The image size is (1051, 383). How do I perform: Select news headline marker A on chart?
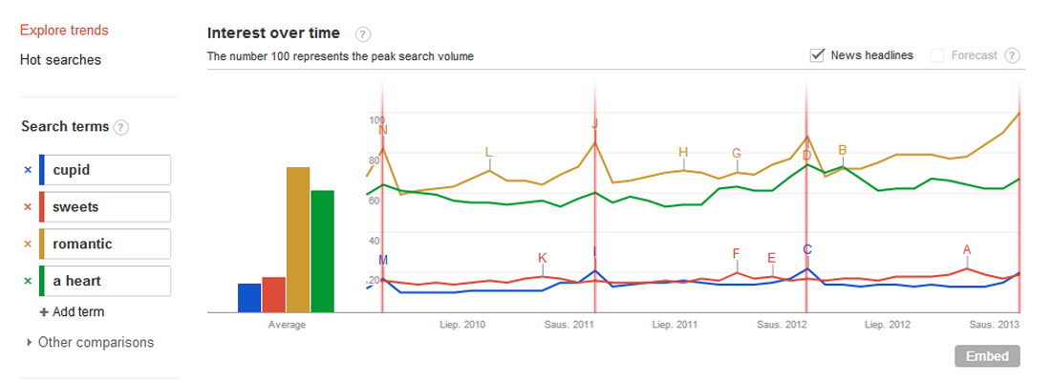tap(967, 249)
